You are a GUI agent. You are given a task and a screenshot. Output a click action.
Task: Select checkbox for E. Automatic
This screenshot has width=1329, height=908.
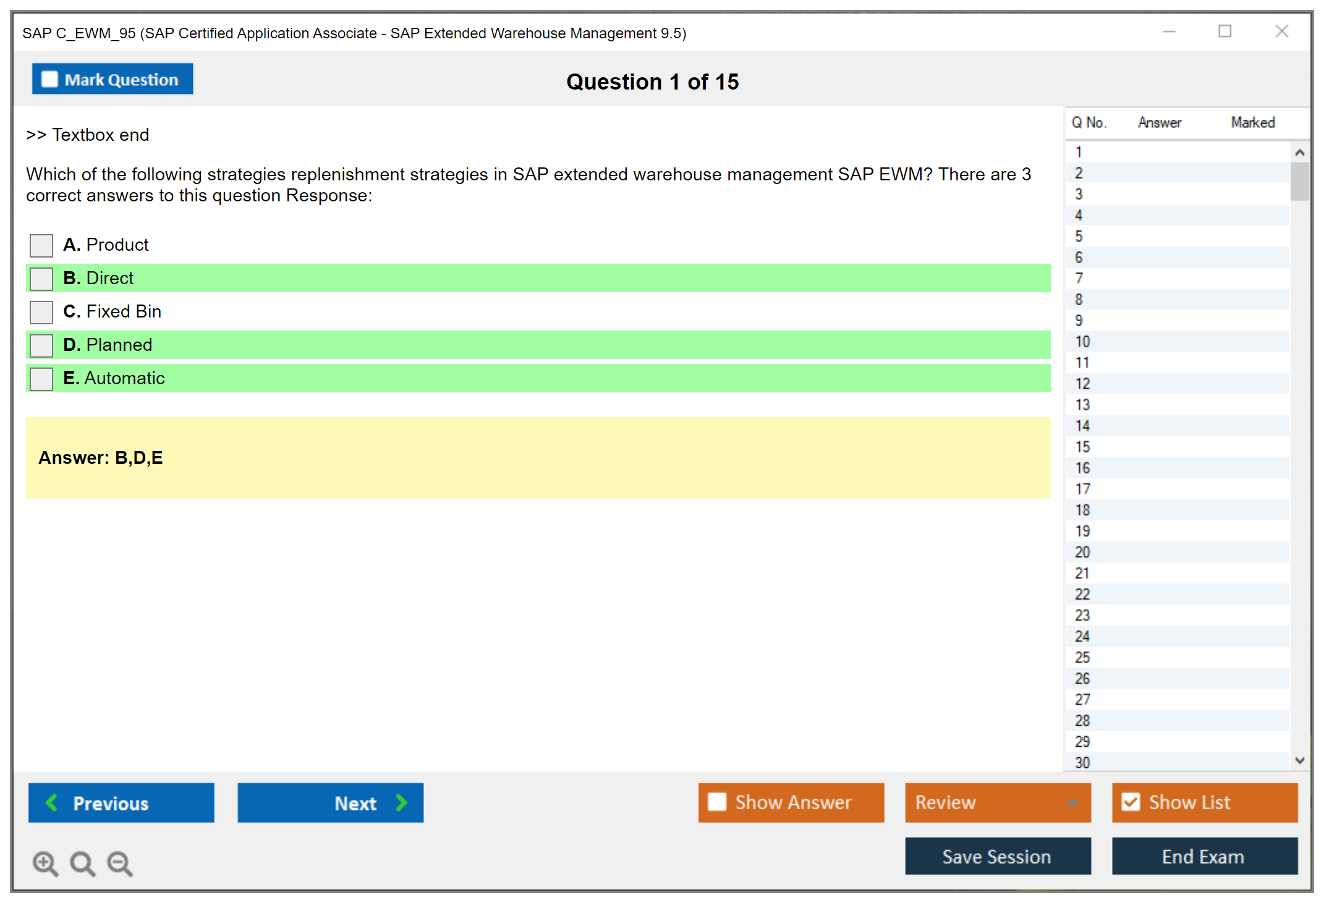[x=41, y=379]
